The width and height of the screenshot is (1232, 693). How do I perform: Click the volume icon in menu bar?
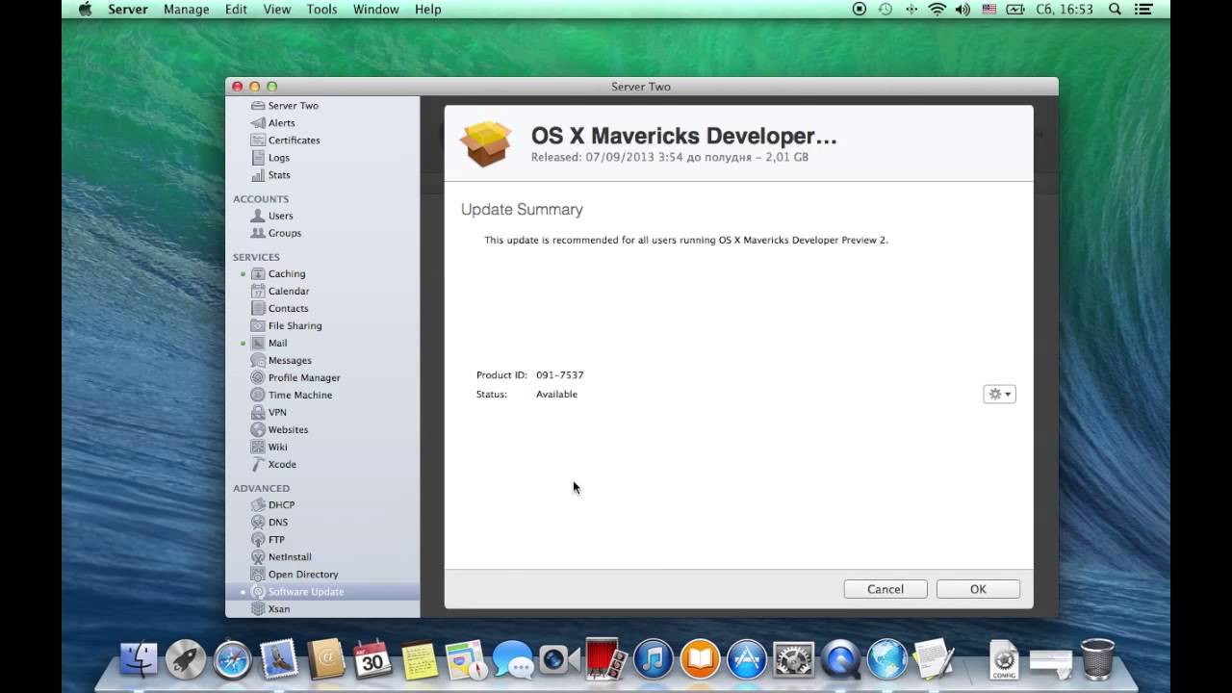(x=963, y=9)
